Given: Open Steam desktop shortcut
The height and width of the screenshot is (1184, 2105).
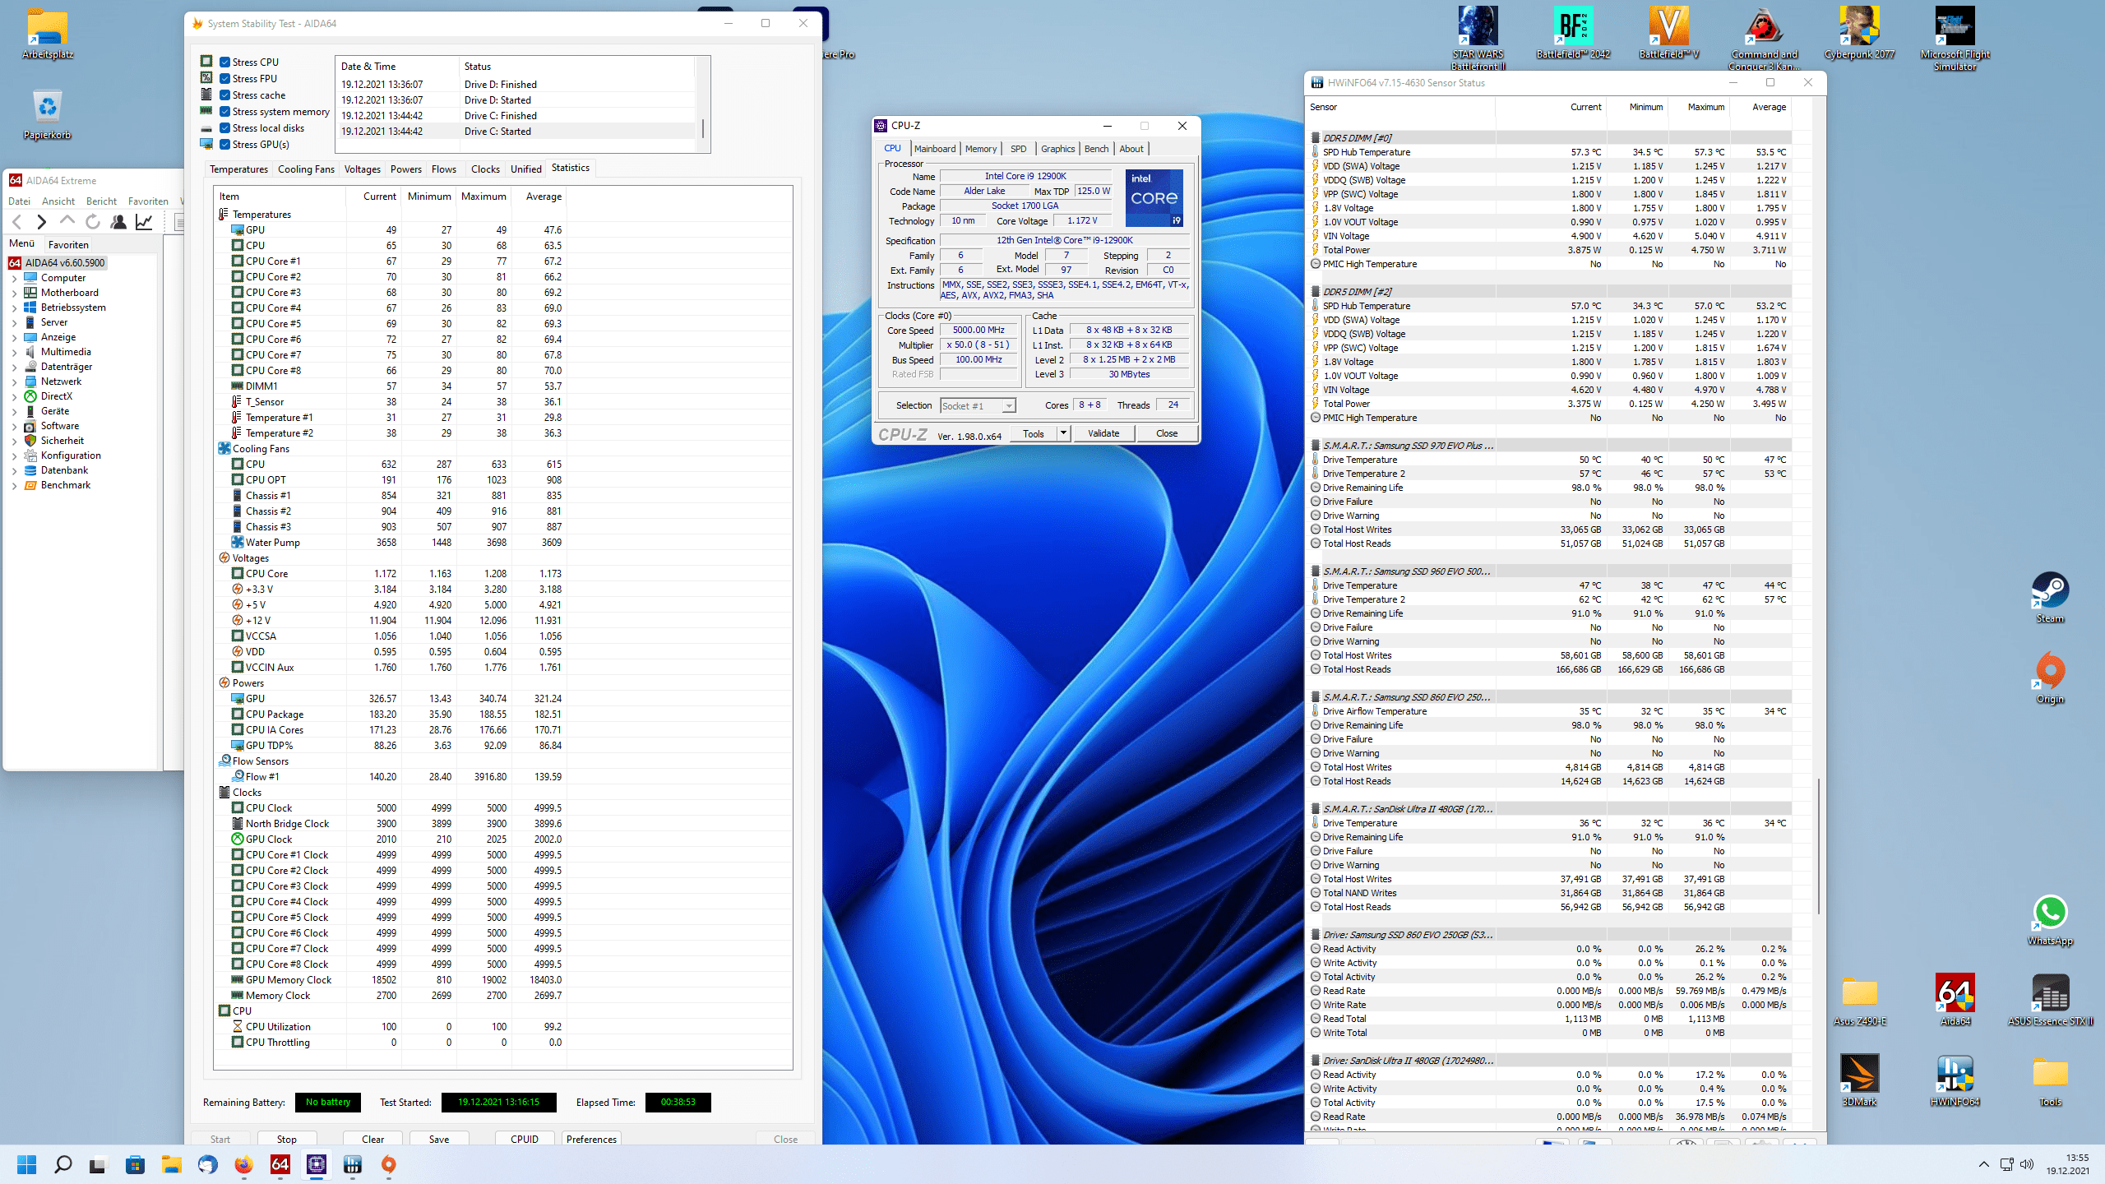Looking at the screenshot, I should tap(2049, 590).
